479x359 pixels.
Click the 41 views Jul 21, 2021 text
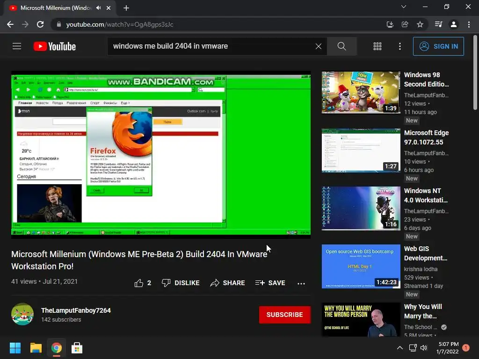click(44, 281)
